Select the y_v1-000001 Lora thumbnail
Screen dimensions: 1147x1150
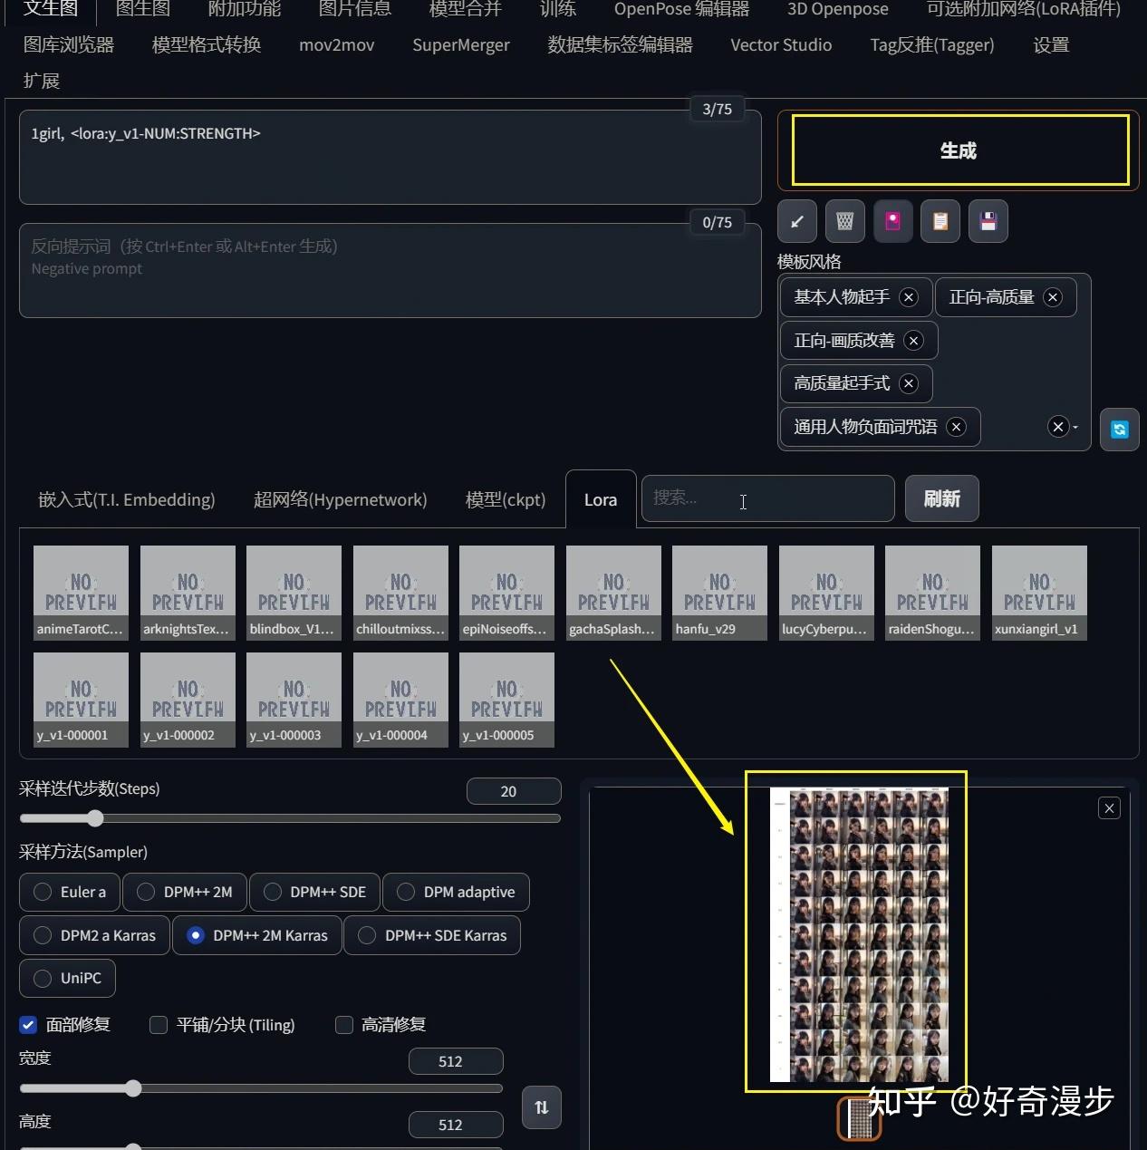click(80, 699)
